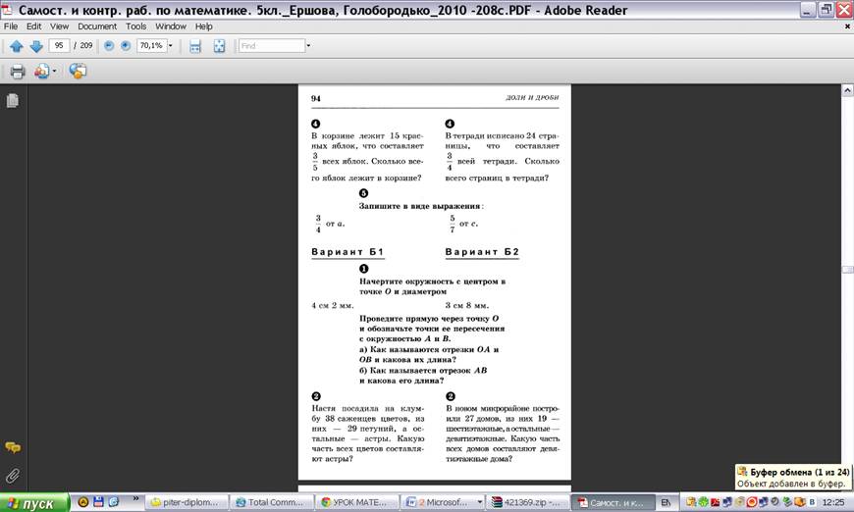Viewport: 854px width, 512px height.
Task: Open the Window menu
Action: point(171,26)
